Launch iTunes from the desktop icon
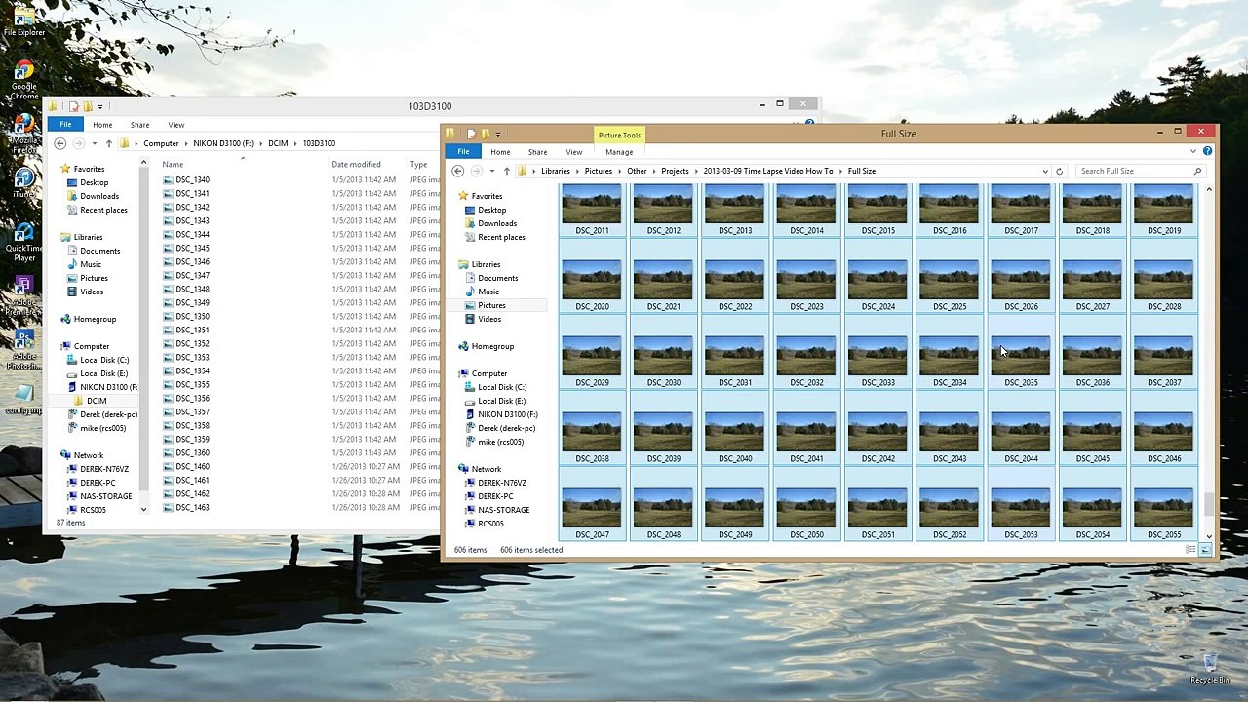Image resolution: width=1248 pixels, height=702 pixels. tap(23, 180)
